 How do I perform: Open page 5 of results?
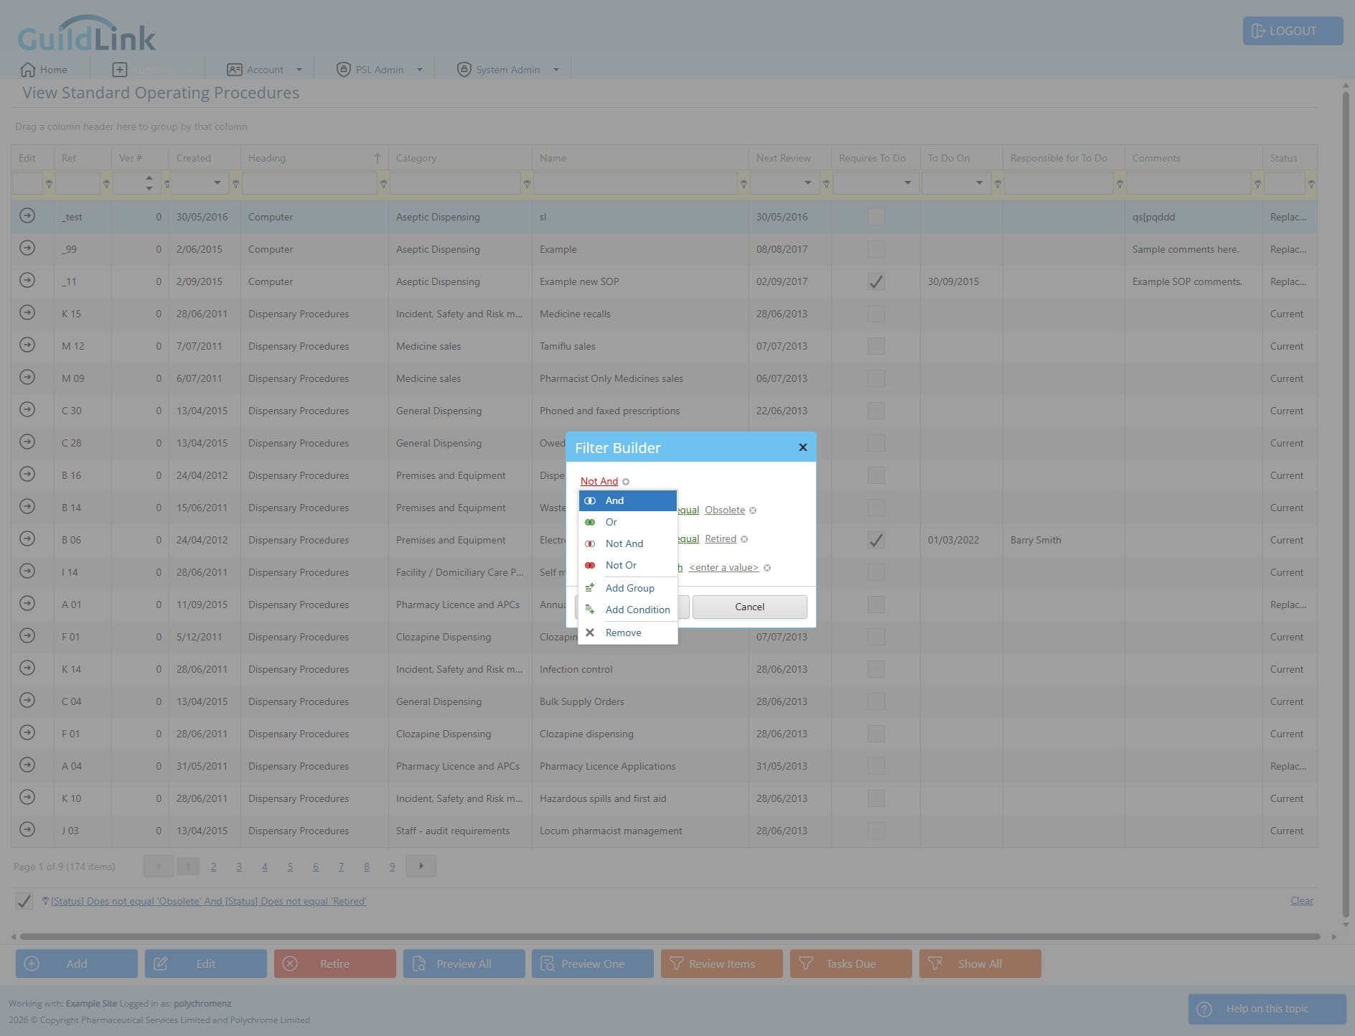290,867
